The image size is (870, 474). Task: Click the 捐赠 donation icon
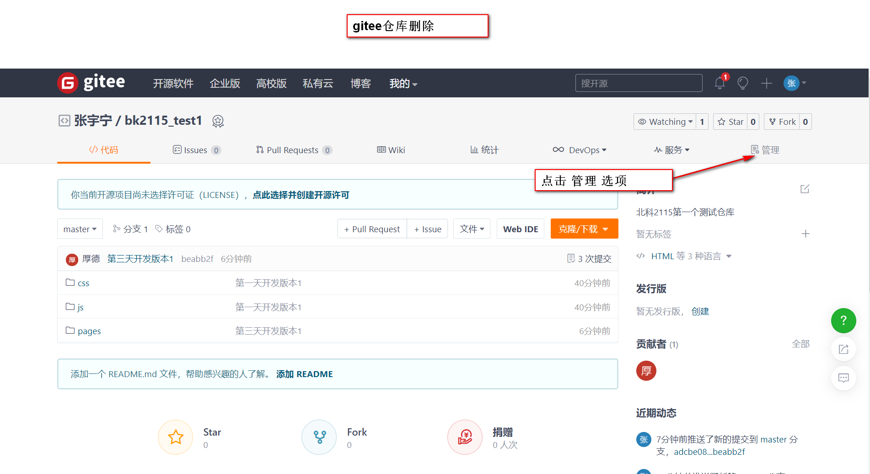pyautogui.click(x=465, y=437)
